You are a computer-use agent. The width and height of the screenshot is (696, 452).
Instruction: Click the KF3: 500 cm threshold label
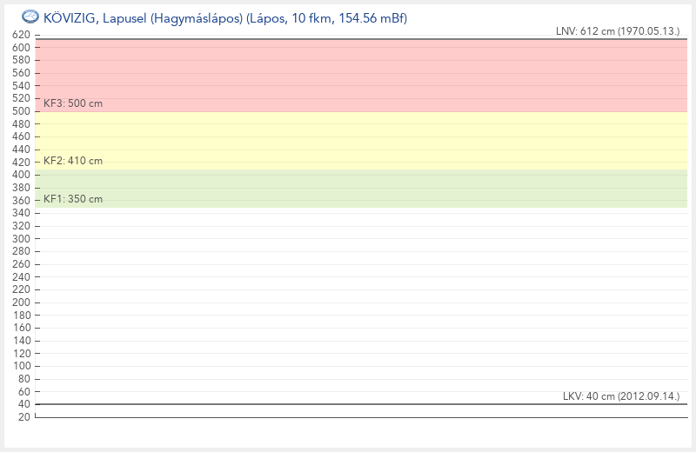click(73, 103)
